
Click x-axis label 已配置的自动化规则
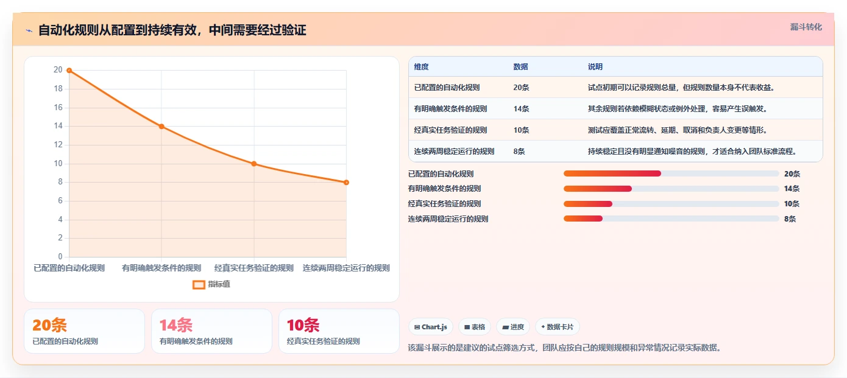click(x=69, y=268)
